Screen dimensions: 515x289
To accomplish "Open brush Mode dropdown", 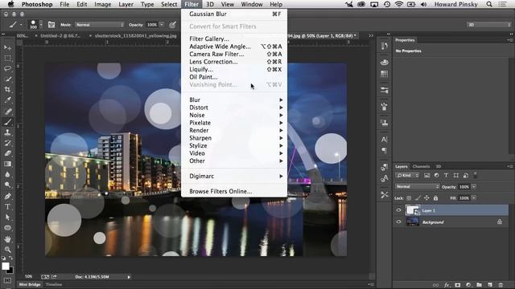I will pyautogui.click(x=100, y=25).
